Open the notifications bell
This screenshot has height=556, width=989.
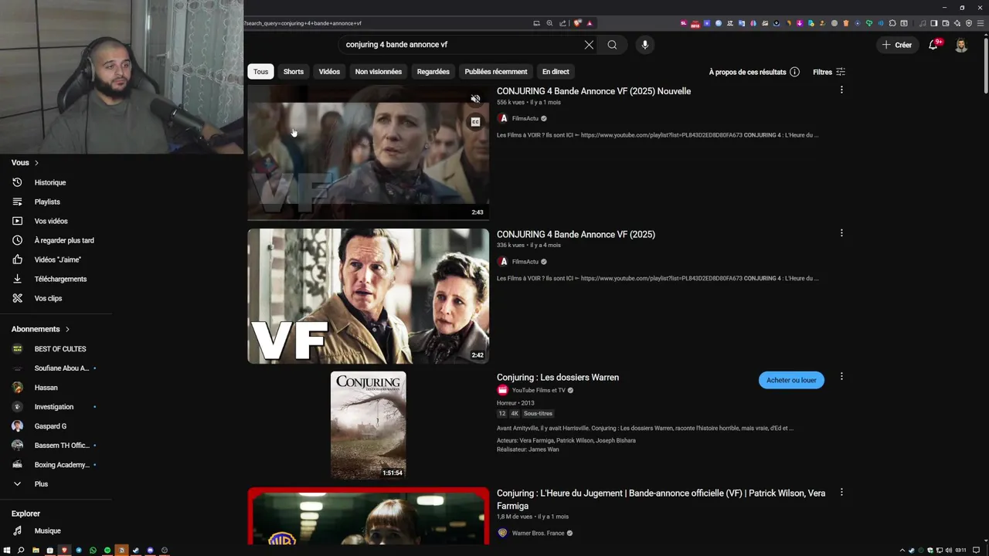tap(933, 45)
